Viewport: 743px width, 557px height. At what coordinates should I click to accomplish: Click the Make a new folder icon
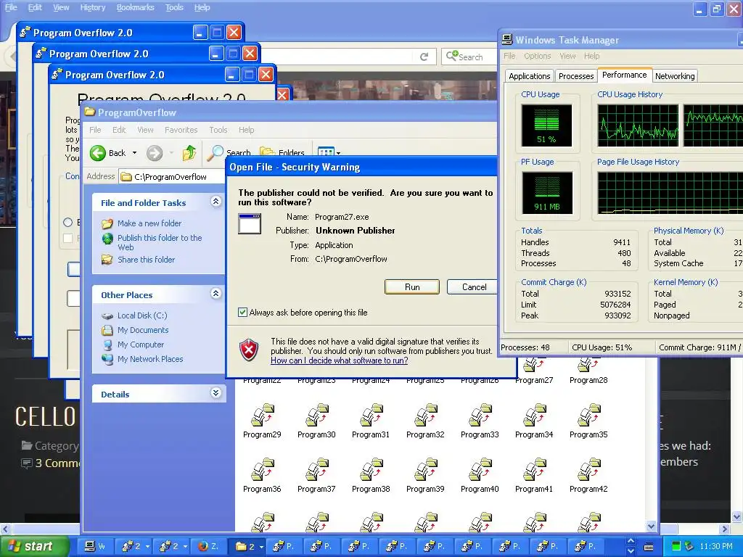pyautogui.click(x=107, y=223)
